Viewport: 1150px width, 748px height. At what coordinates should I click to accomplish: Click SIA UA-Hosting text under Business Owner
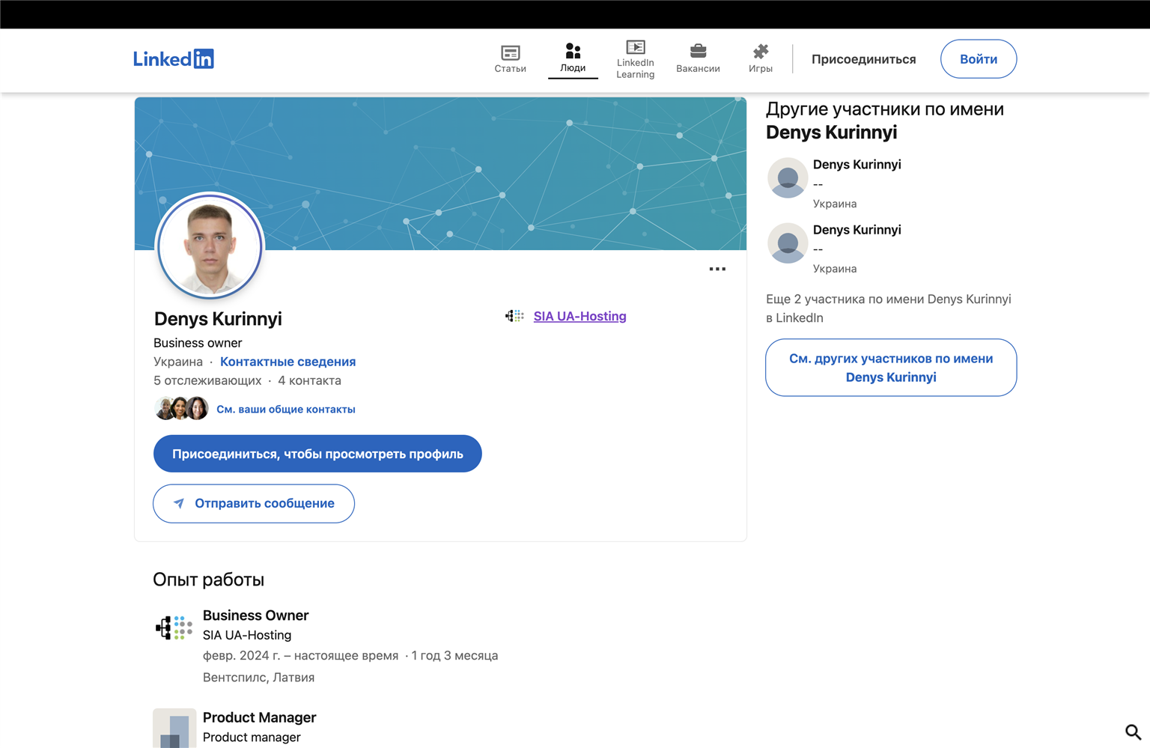(x=247, y=635)
